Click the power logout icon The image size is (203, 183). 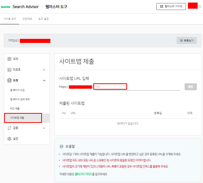[199, 6]
